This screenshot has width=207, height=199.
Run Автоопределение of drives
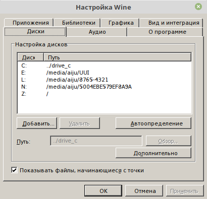[153, 123]
